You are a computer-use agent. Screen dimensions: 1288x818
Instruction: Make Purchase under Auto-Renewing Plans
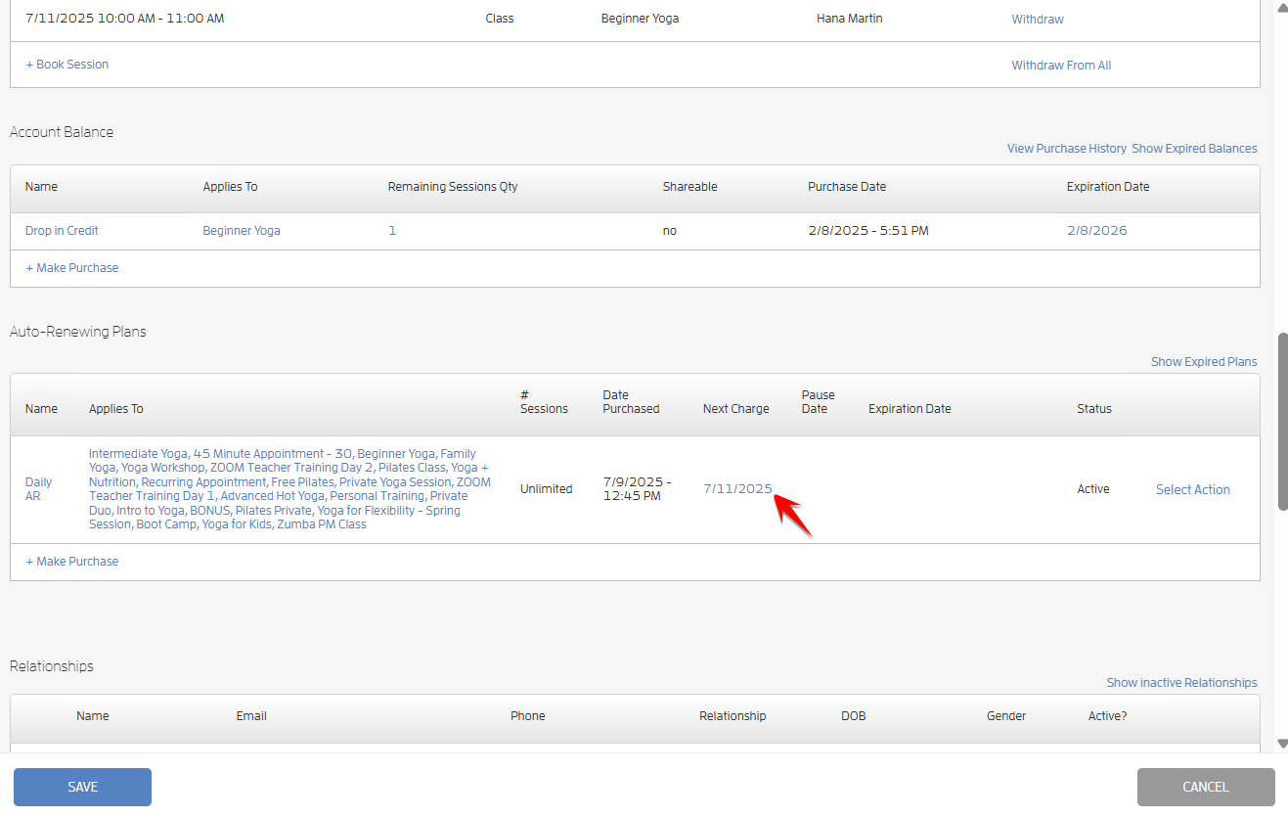(72, 562)
